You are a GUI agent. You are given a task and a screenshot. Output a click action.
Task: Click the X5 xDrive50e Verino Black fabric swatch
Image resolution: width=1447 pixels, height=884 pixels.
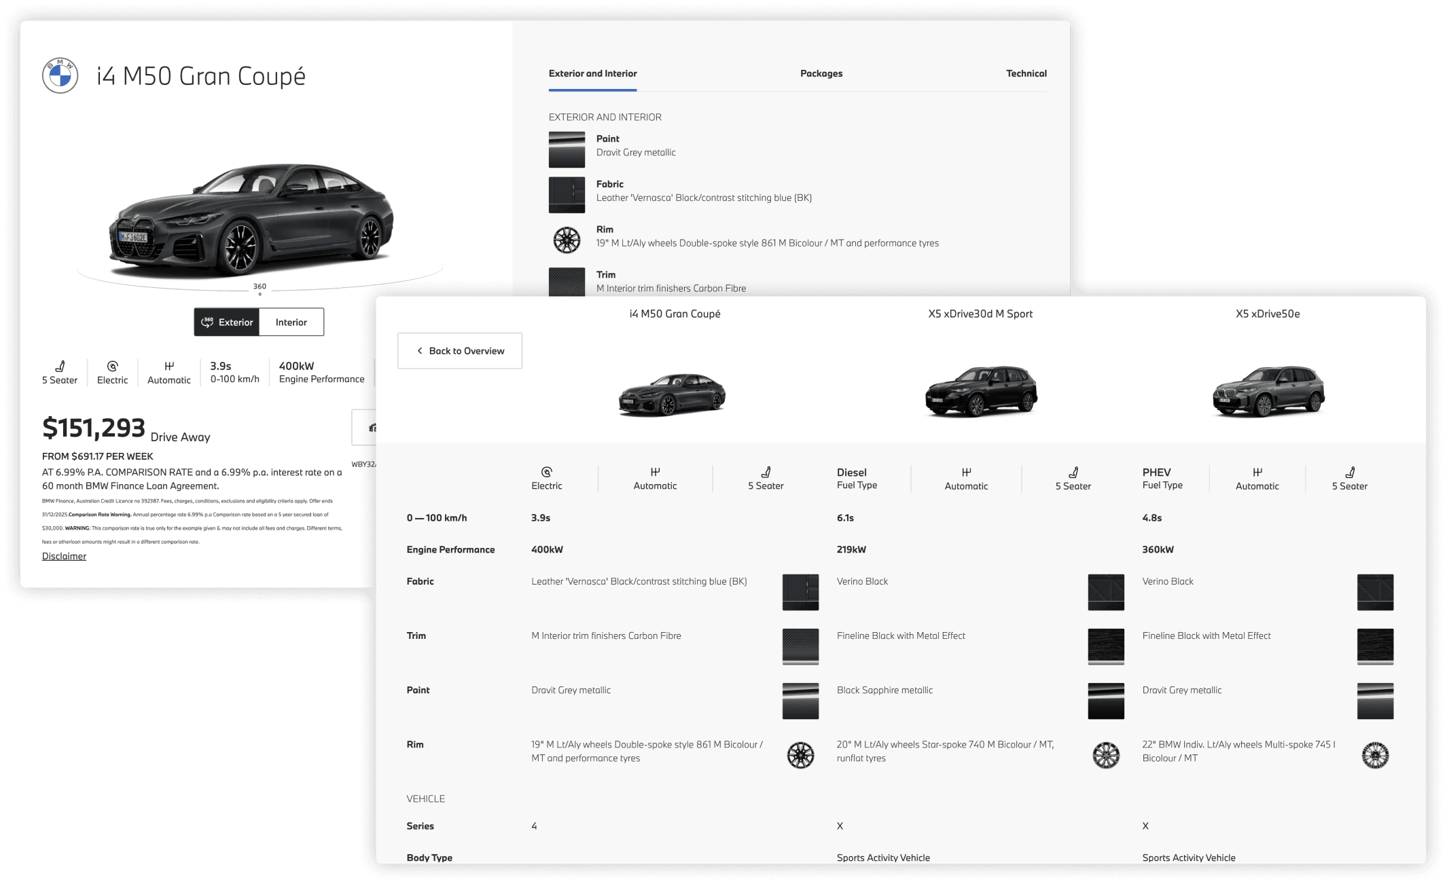coord(1375,592)
